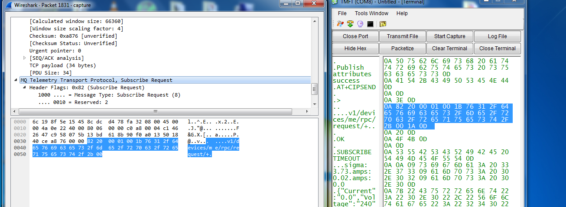This screenshot has width=566, height=207.
Task: Click the Hide Hex button
Action: click(x=355, y=49)
